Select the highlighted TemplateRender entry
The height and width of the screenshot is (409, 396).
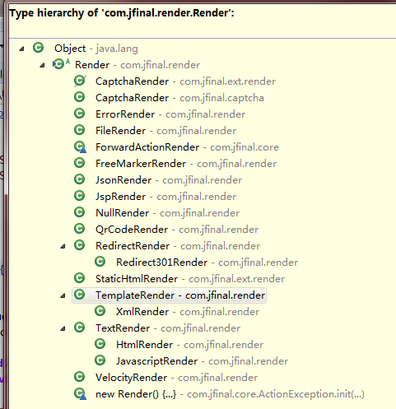(x=180, y=295)
